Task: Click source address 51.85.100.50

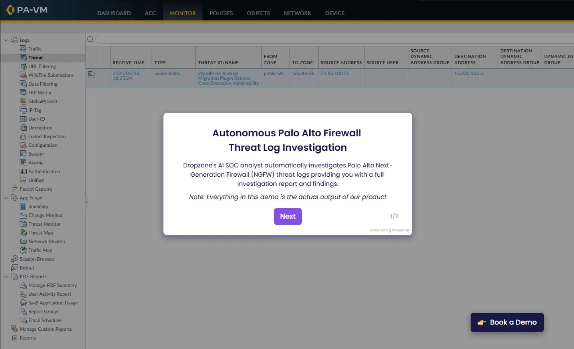Action: [x=335, y=73]
